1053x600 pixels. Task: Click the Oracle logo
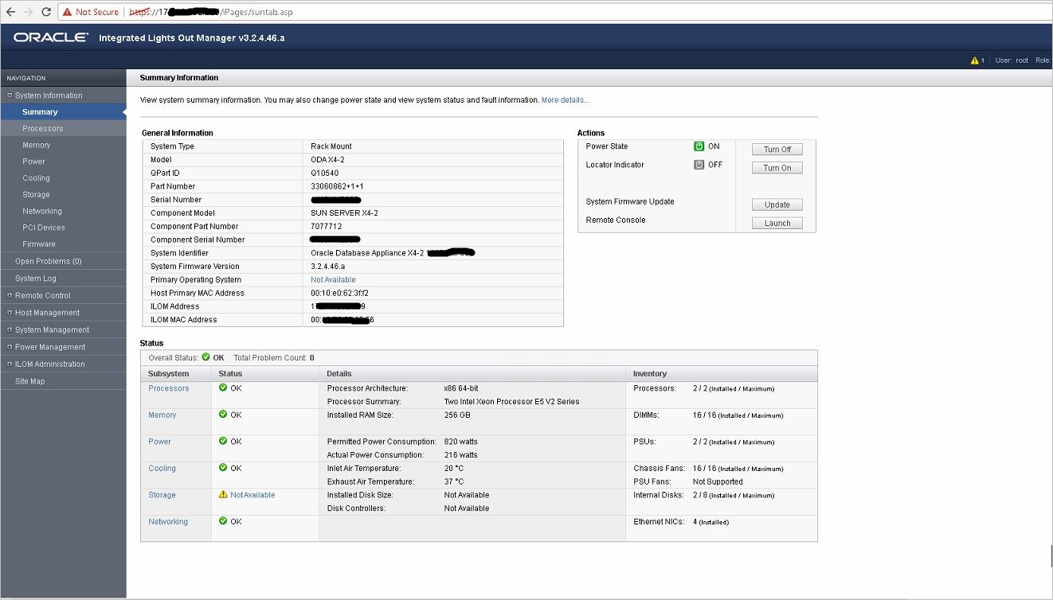(x=51, y=37)
